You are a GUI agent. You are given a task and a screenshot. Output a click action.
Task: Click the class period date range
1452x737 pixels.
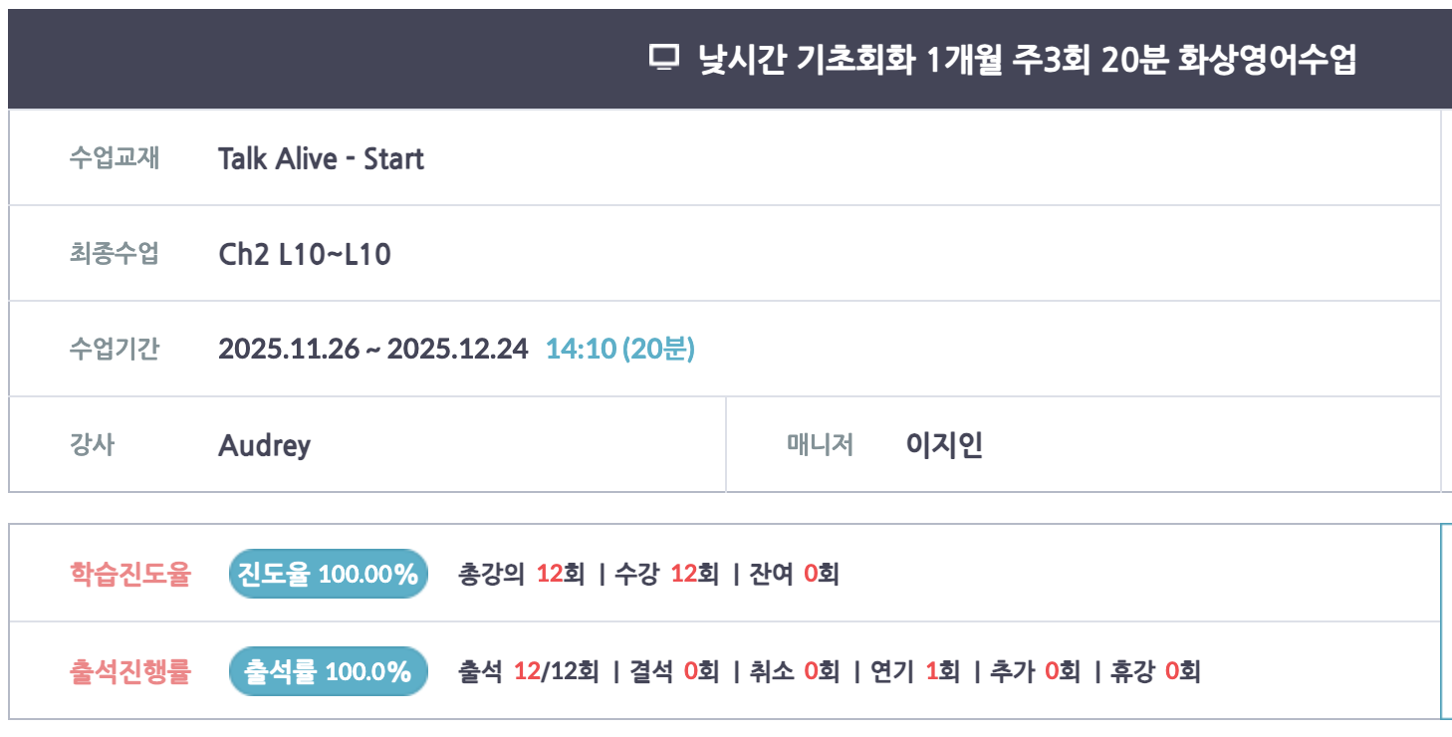tap(372, 350)
